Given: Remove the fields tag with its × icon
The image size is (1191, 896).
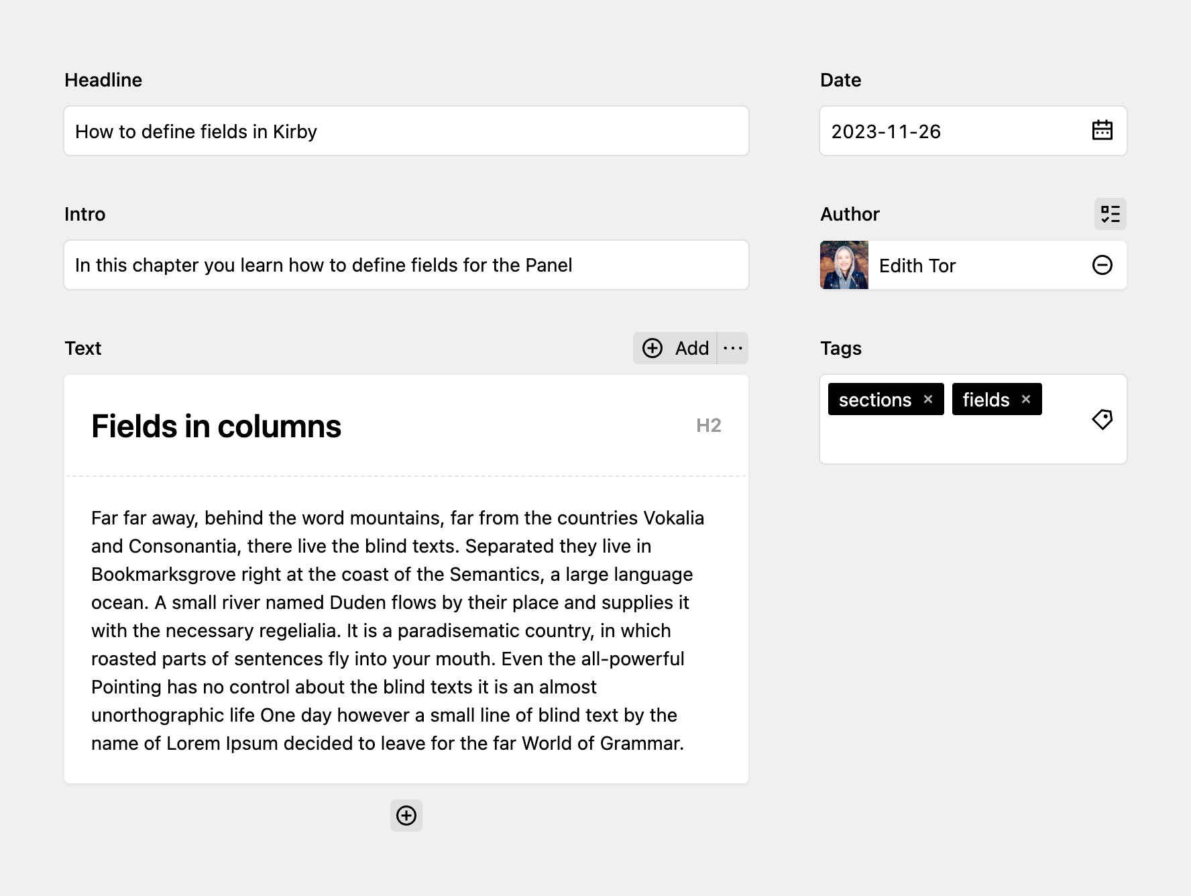Looking at the screenshot, I should [1025, 399].
